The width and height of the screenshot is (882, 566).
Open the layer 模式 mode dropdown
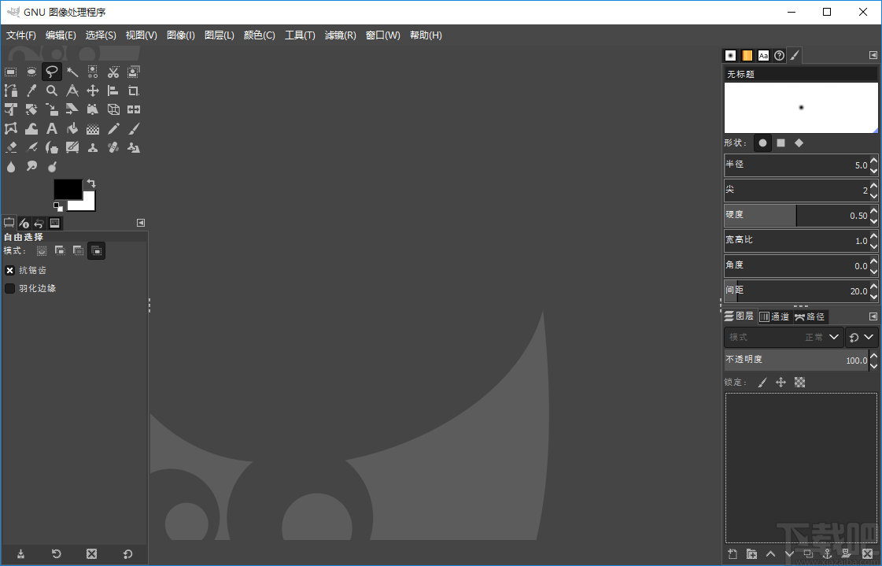[784, 338]
